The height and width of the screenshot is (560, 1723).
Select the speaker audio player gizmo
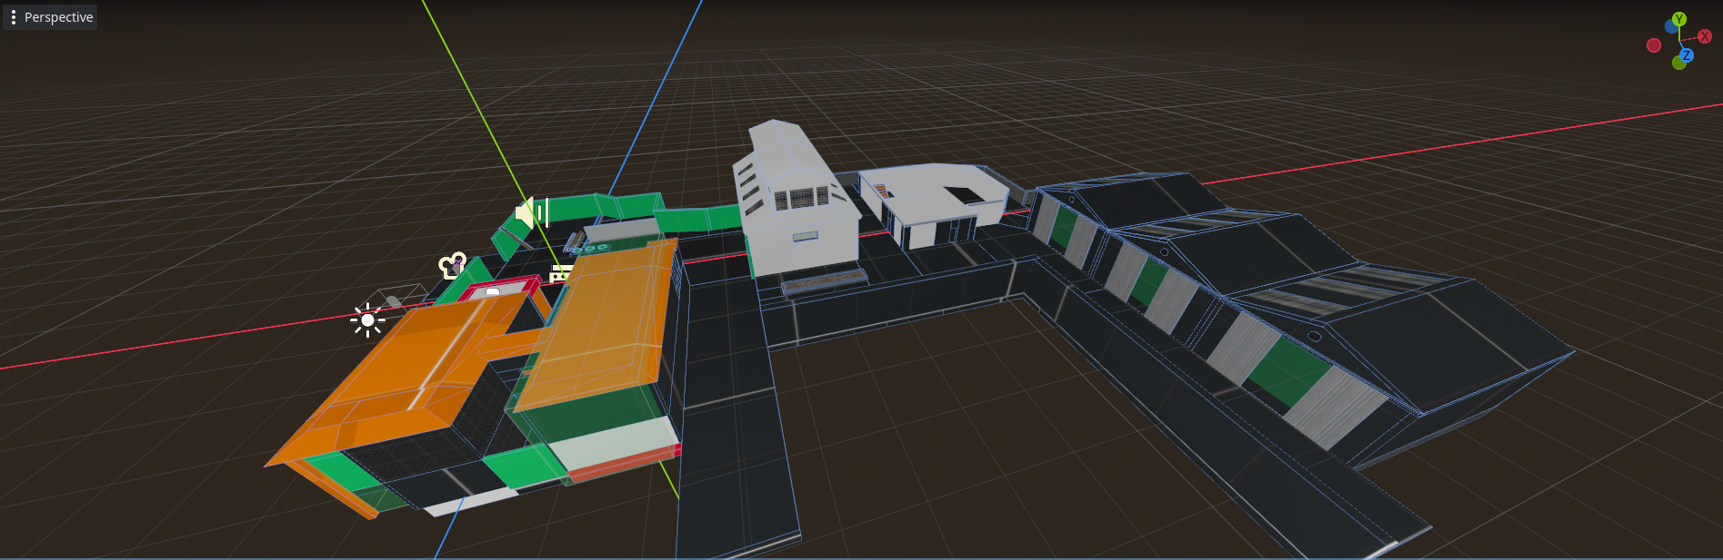[531, 213]
